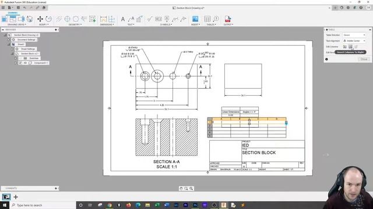Expand the Sheet Settings node
The width and height of the screenshot is (373, 209).
click(x=12, y=49)
